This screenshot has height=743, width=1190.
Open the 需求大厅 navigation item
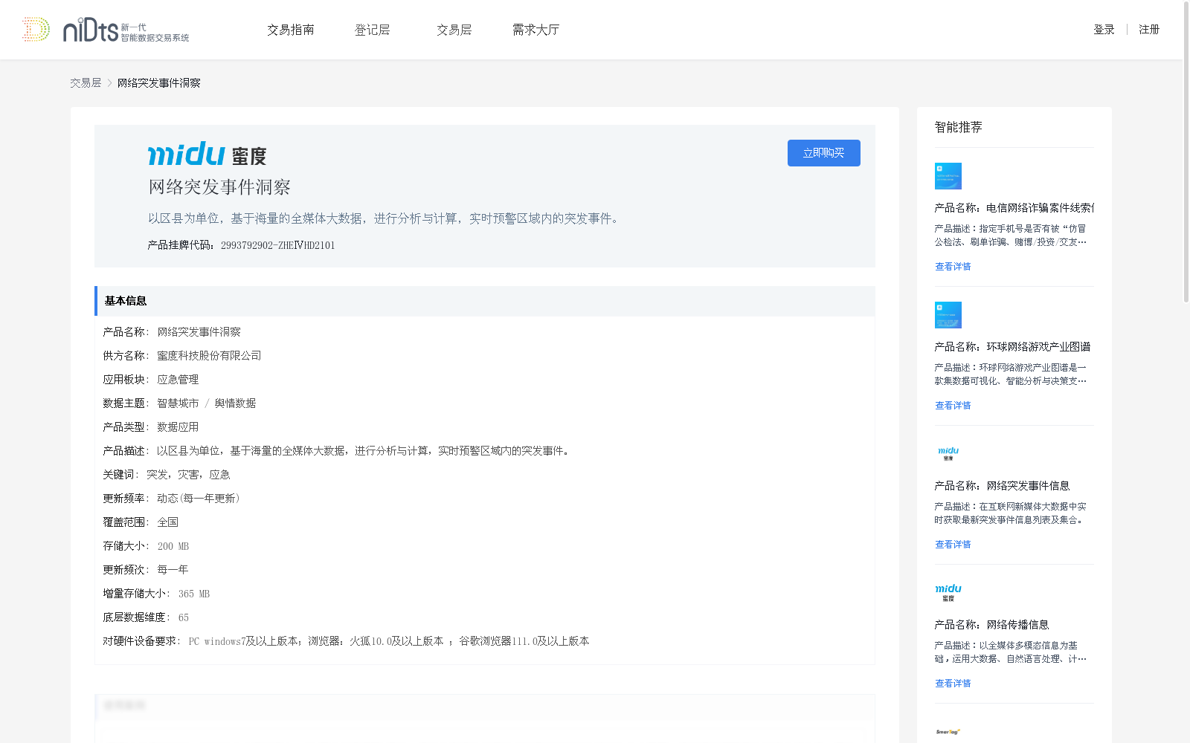click(x=536, y=30)
